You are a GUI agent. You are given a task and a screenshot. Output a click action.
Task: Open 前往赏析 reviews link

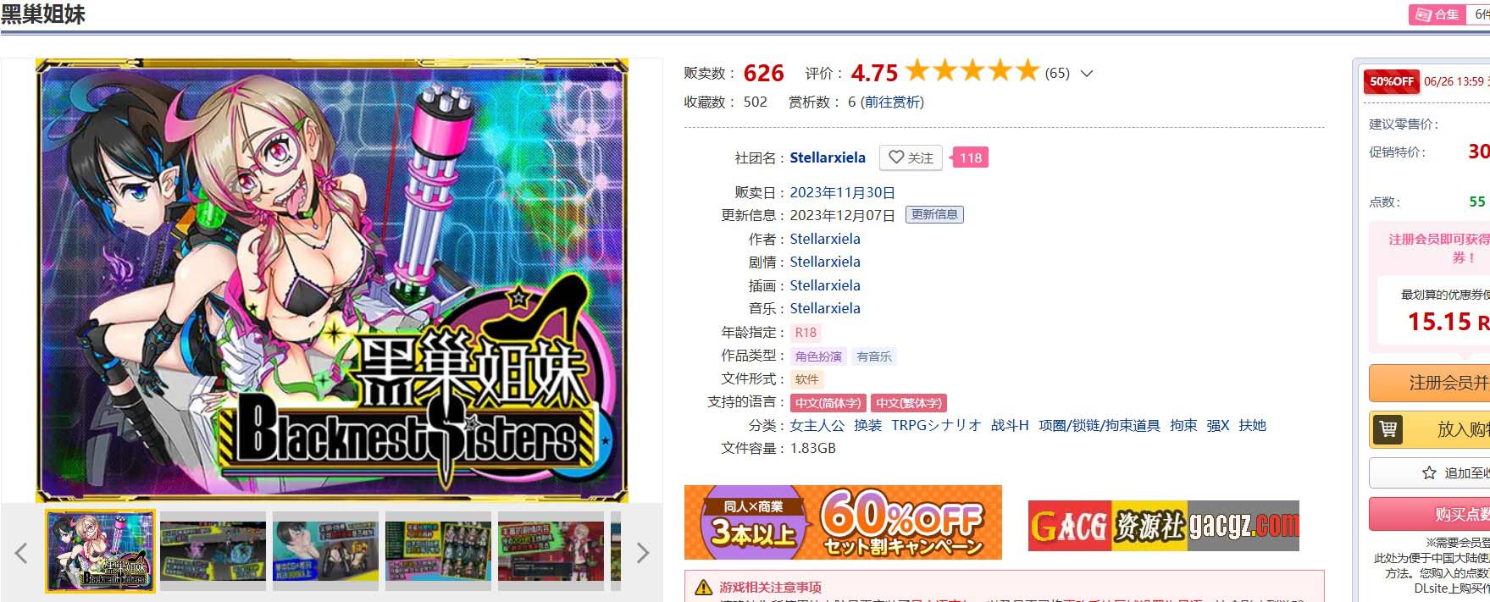(x=892, y=102)
